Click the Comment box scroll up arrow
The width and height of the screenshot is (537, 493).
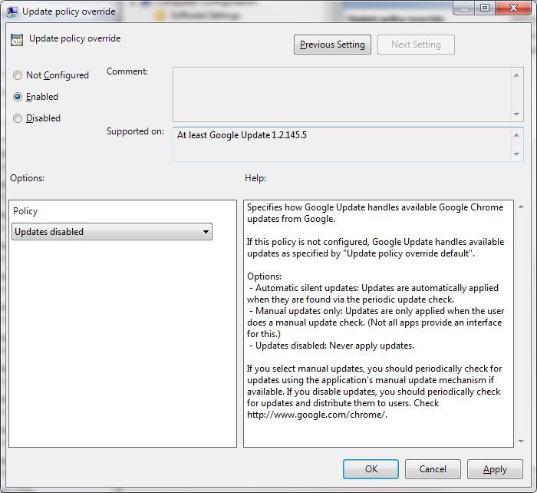516,75
